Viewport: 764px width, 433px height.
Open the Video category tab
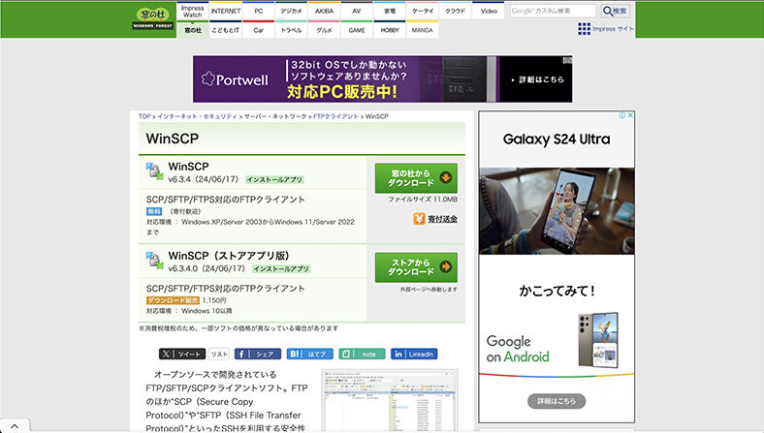[x=489, y=11]
